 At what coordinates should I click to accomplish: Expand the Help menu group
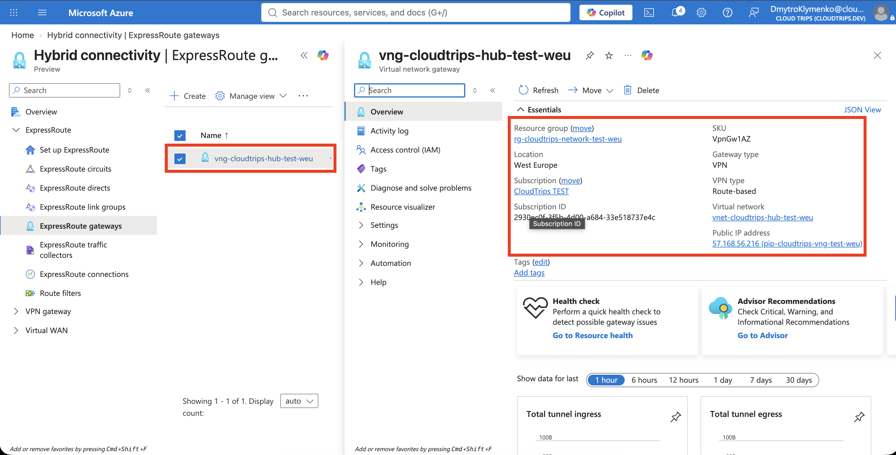point(361,282)
